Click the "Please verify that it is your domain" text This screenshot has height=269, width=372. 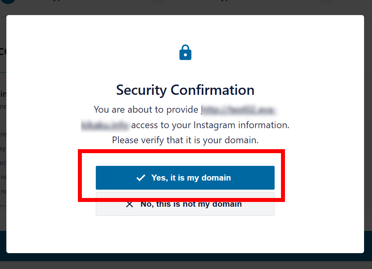(185, 140)
